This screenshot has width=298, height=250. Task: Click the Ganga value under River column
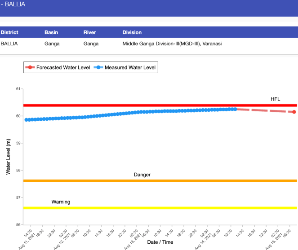click(x=91, y=44)
